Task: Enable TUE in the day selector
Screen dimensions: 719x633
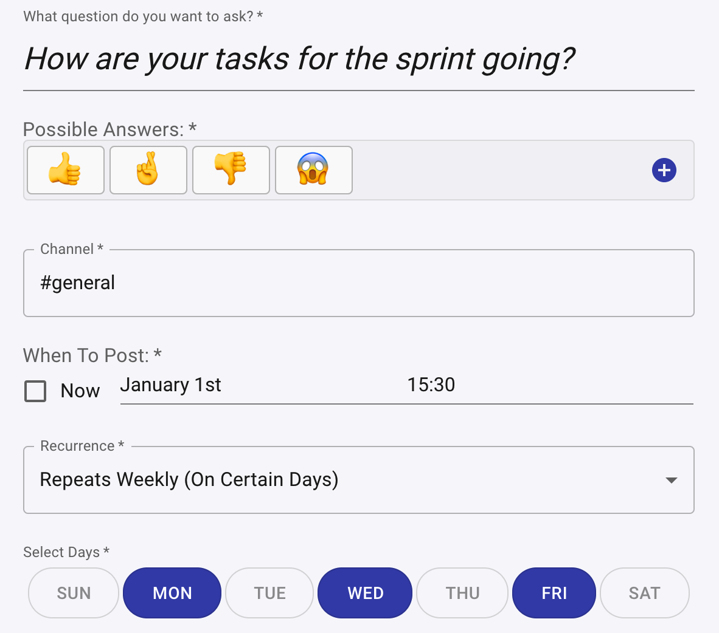Action: tap(269, 593)
